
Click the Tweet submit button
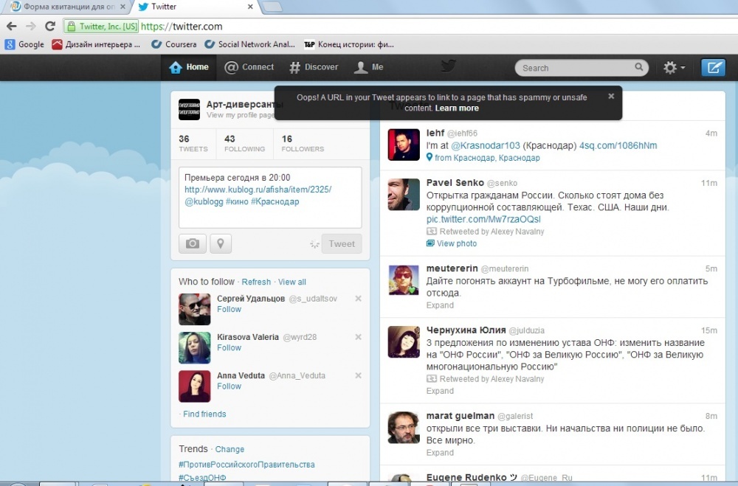342,243
